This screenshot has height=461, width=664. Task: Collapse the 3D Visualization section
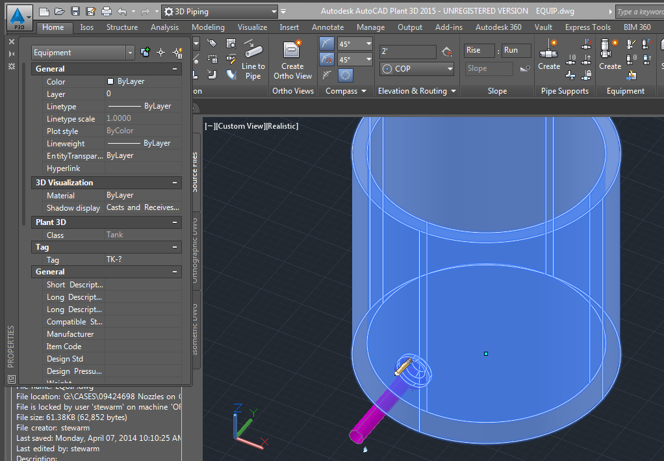point(175,183)
